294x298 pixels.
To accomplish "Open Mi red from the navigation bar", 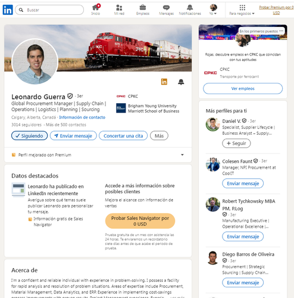I will coord(119,10).
